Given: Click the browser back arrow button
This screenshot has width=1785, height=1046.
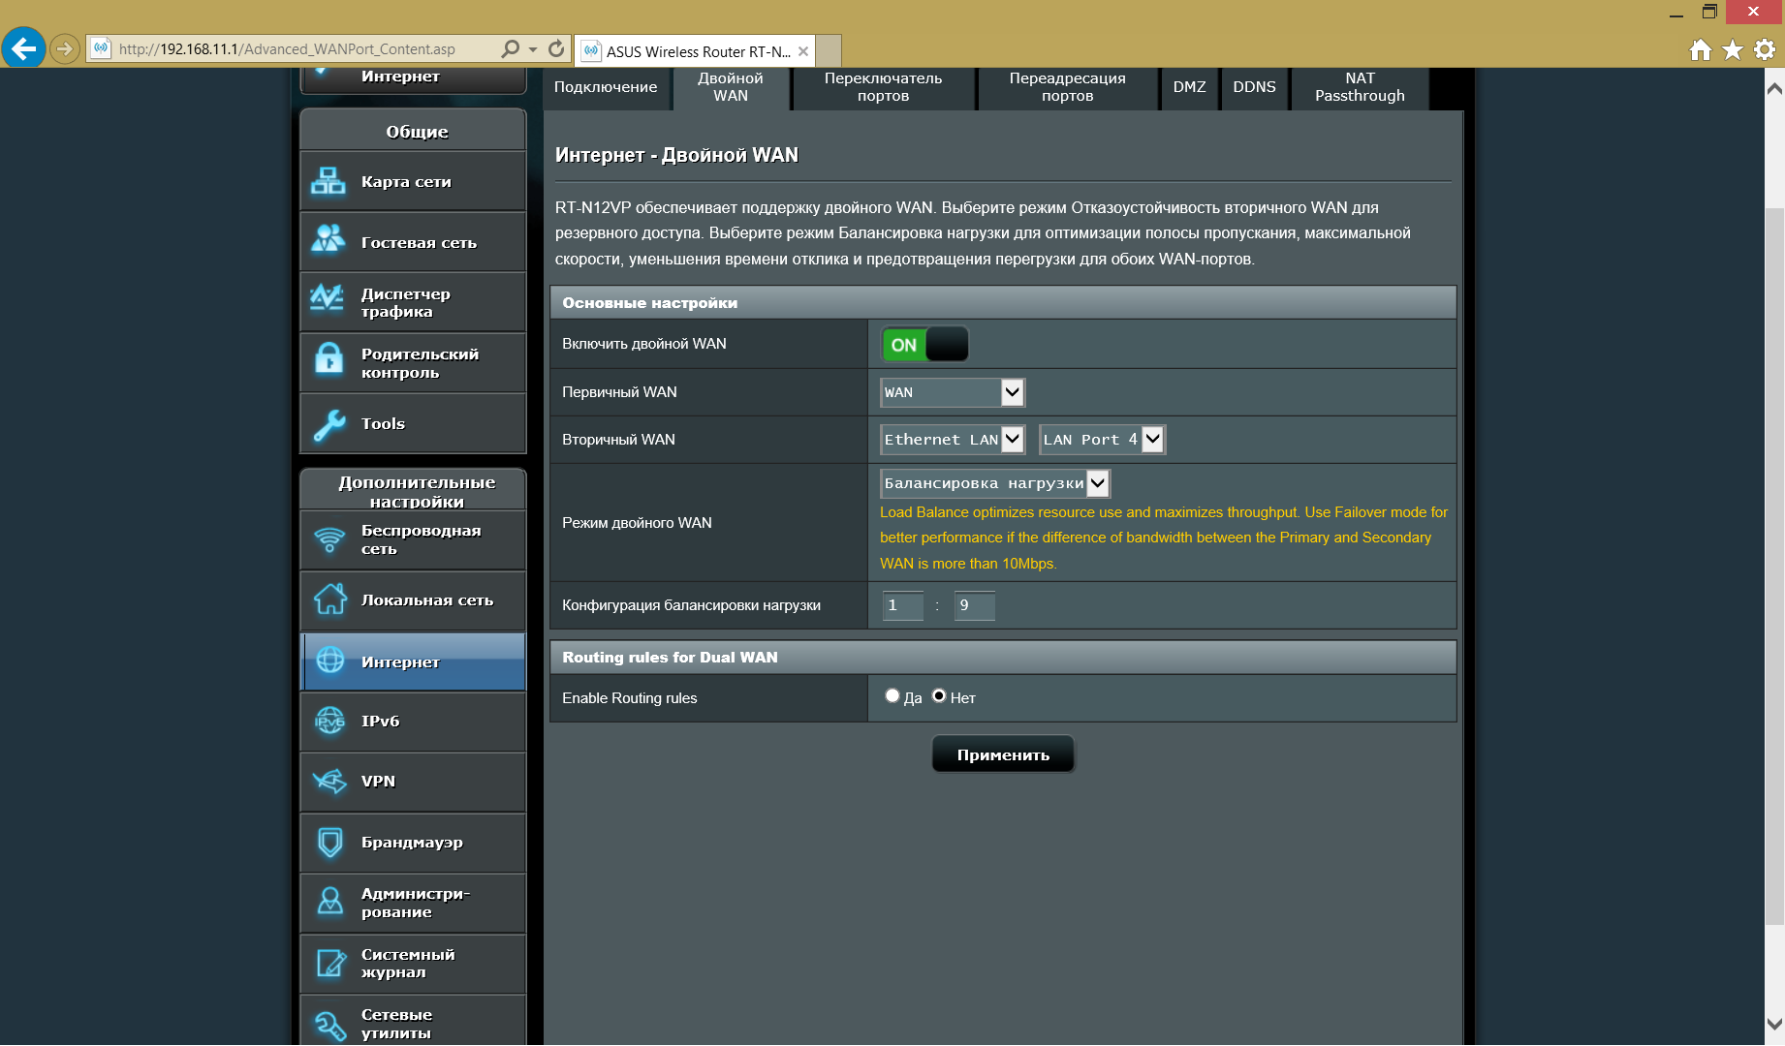Looking at the screenshot, I should tap(24, 48).
